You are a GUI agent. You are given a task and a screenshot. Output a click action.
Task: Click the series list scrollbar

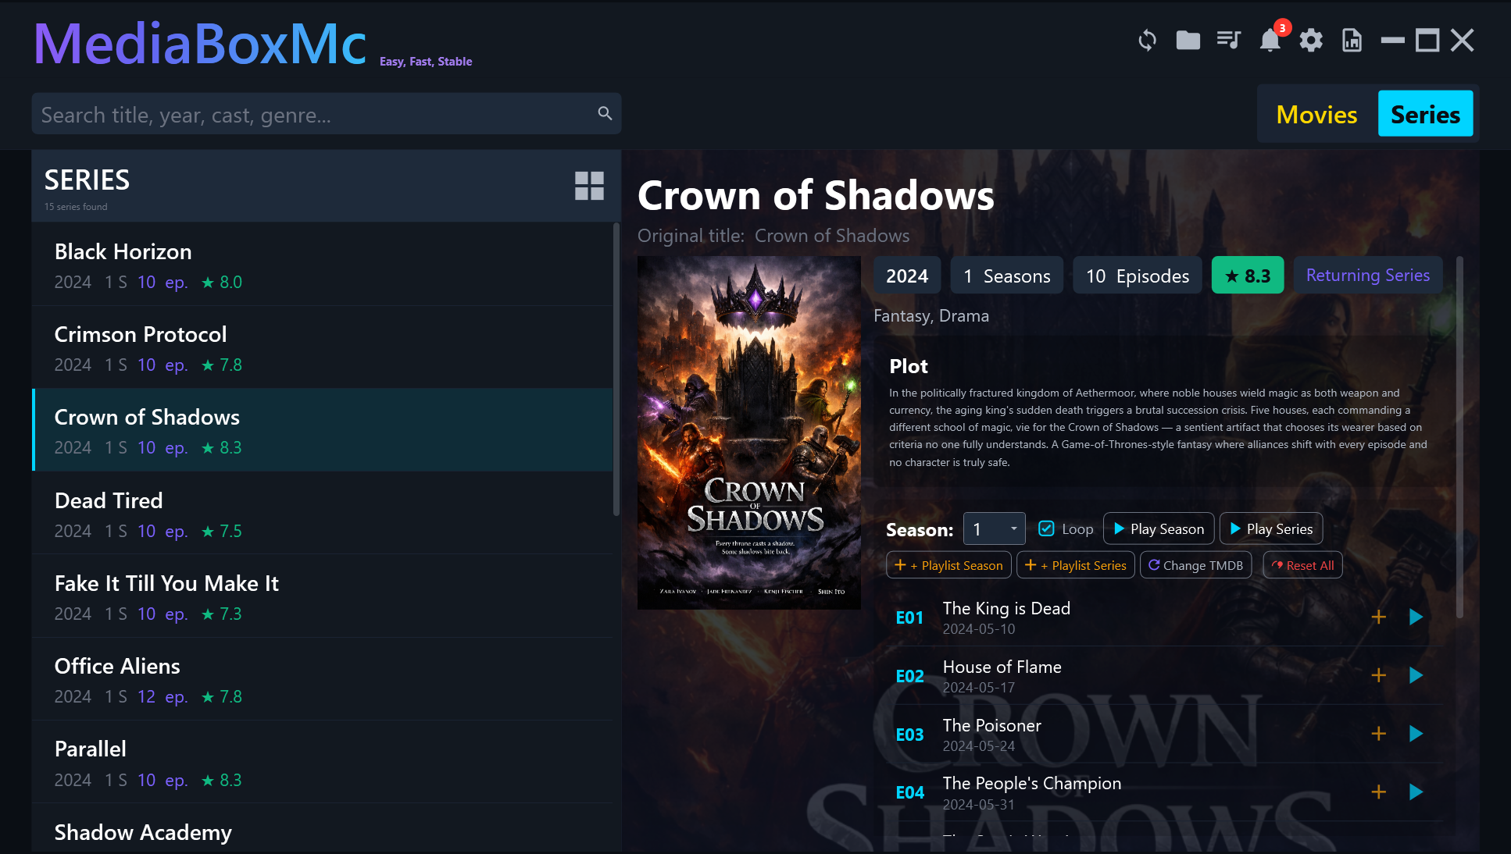coord(616,369)
